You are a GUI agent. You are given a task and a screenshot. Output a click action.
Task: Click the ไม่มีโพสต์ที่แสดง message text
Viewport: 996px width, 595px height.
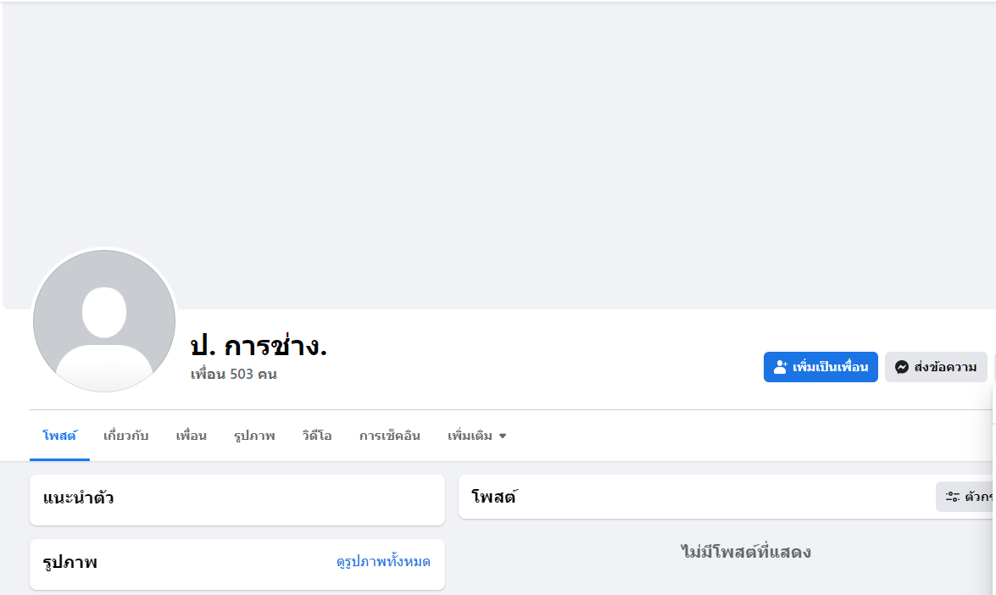pyautogui.click(x=746, y=553)
